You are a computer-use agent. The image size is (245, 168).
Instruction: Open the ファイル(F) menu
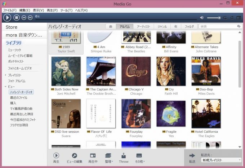click(x=10, y=10)
